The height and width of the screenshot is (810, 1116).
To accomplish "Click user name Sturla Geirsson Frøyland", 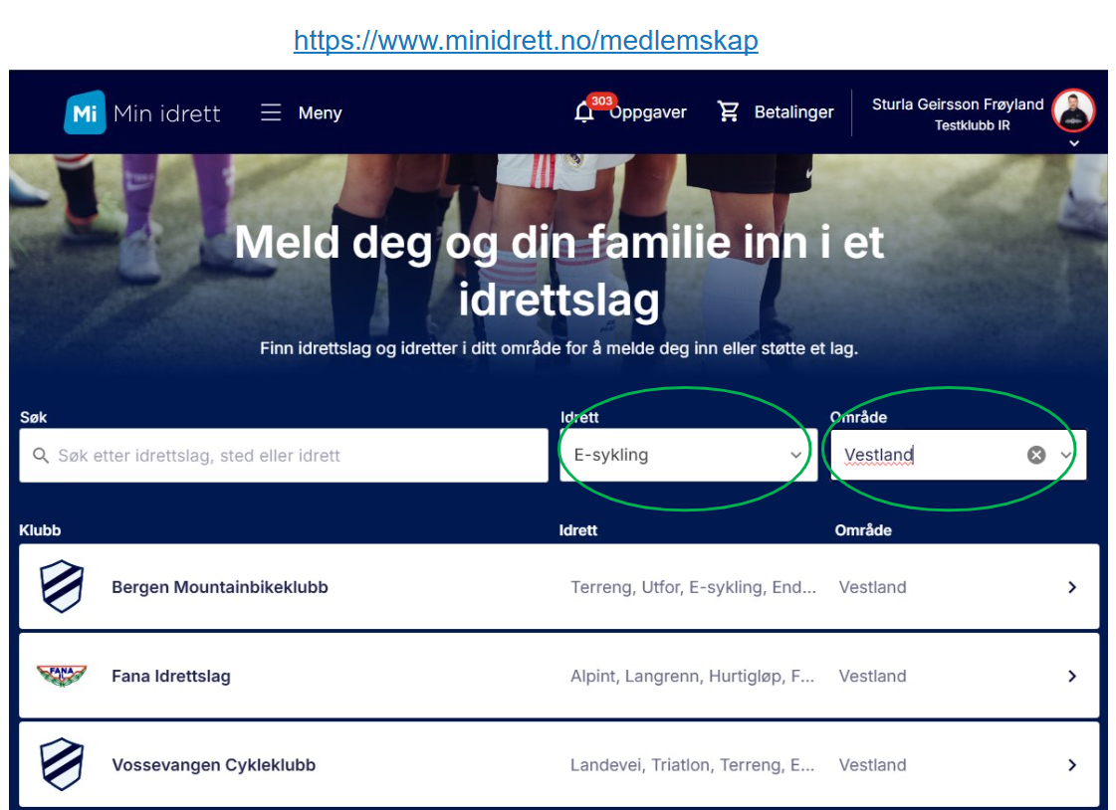I will click(x=957, y=104).
